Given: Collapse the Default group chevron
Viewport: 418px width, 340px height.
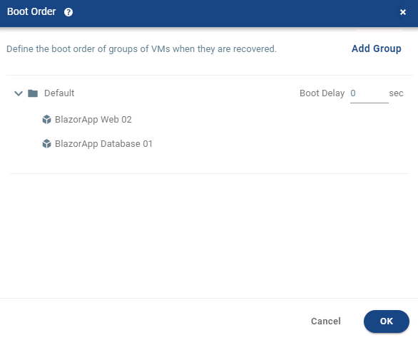Looking at the screenshot, I should 19,93.
